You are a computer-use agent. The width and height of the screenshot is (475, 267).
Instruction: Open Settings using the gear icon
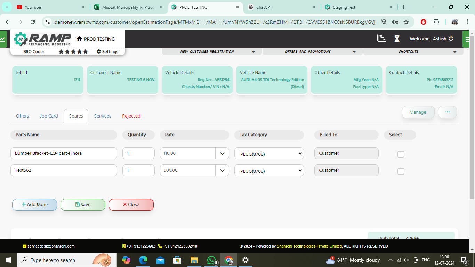(x=108, y=51)
